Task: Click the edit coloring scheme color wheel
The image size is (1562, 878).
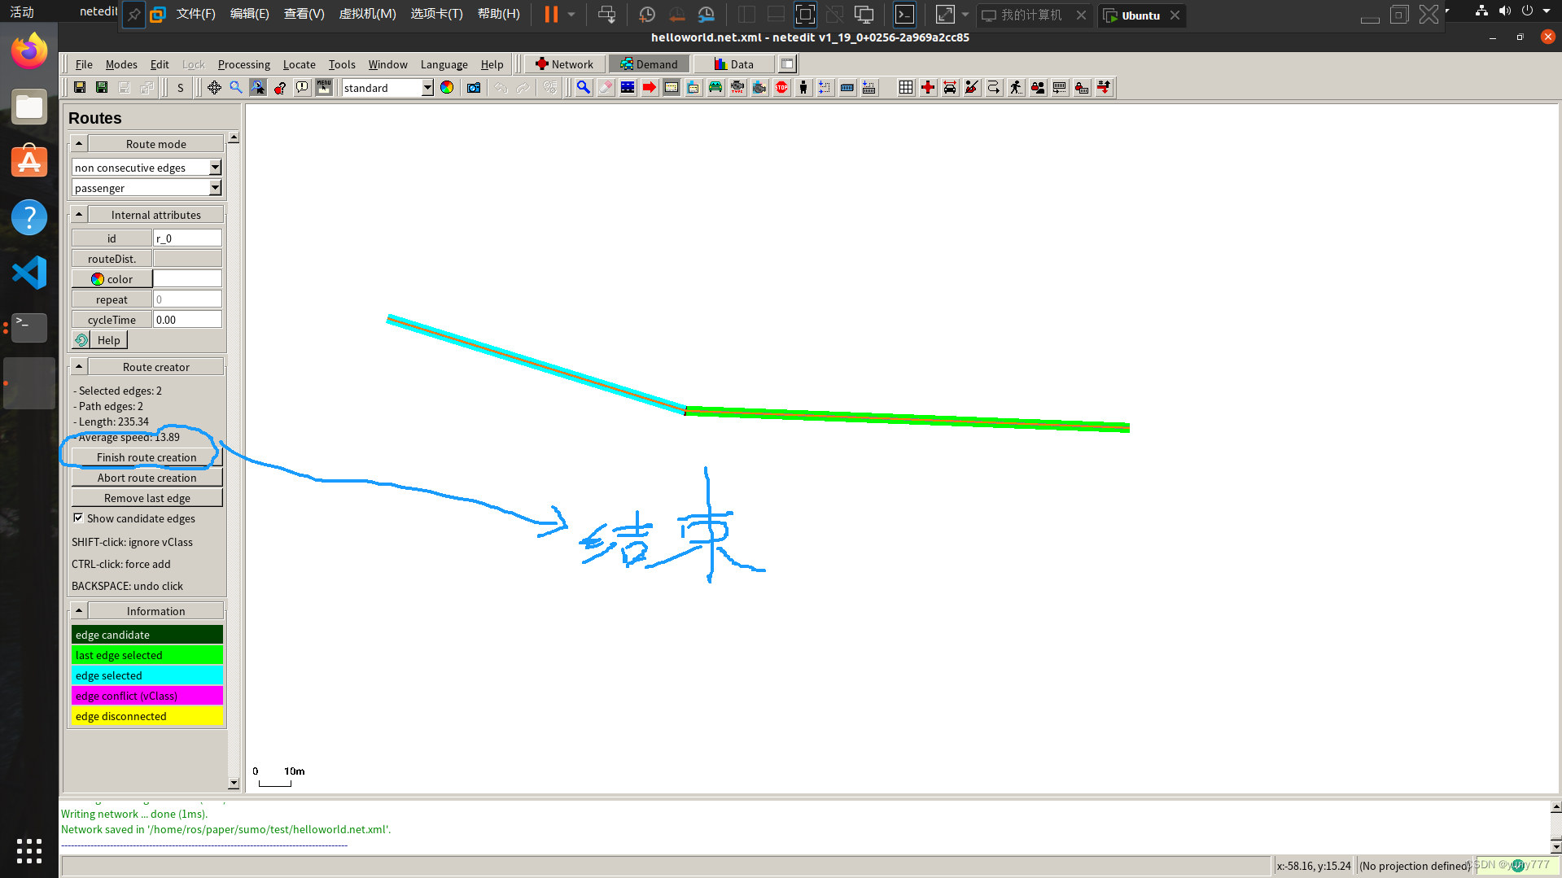Action: 447,88
